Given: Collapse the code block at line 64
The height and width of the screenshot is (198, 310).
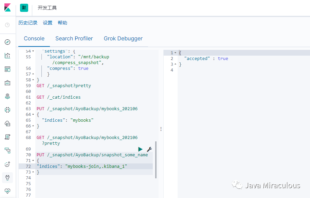Looking at the screenshot, I should point(33,115).
